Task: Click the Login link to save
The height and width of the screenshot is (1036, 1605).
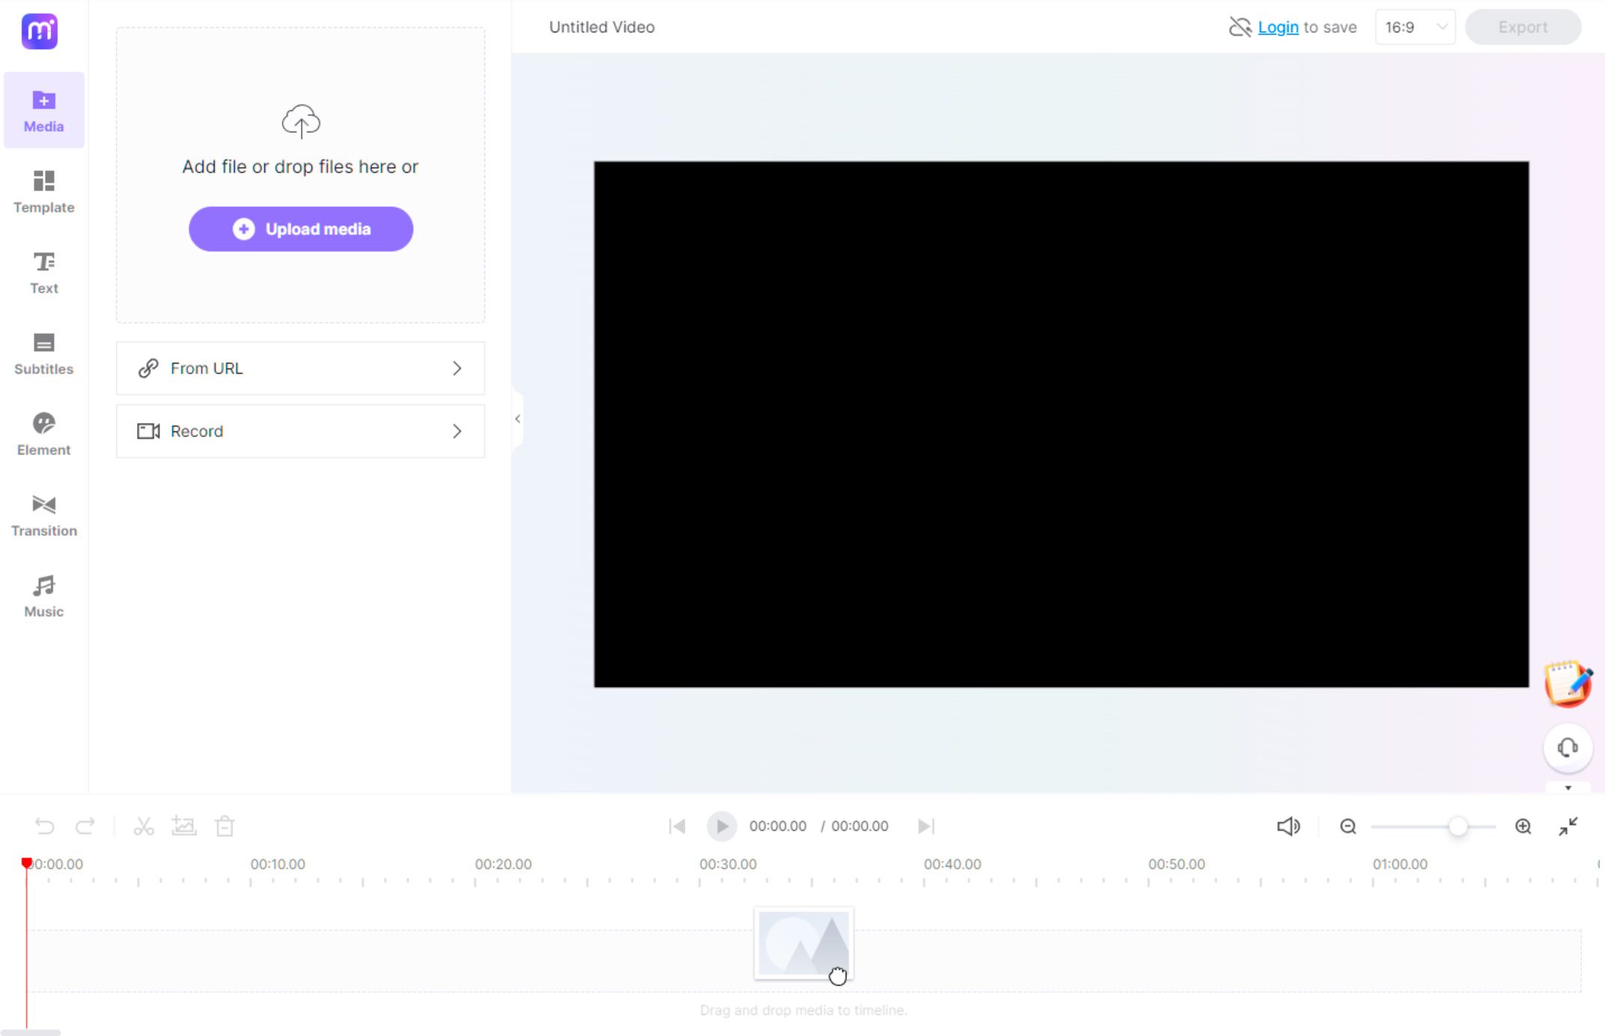Action: coord(1277,25)
